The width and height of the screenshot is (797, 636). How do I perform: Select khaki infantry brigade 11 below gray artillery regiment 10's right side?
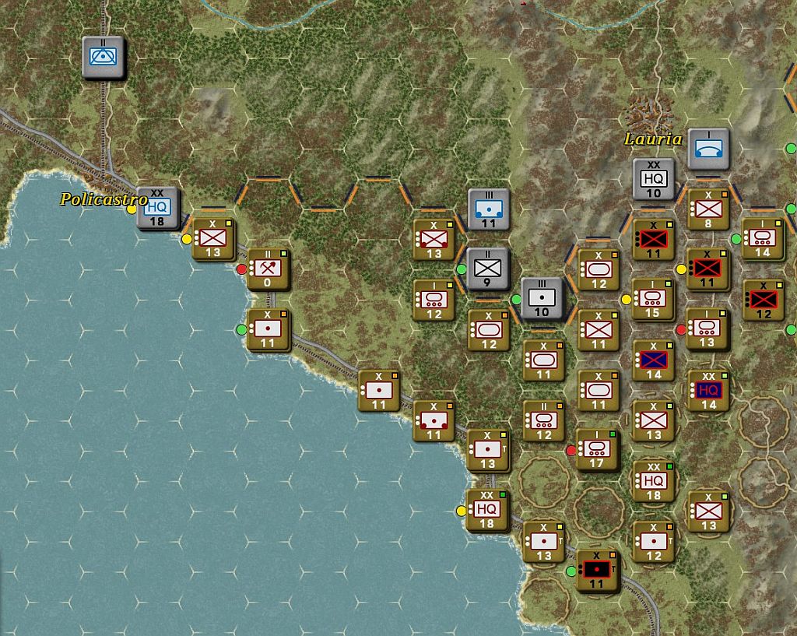599,331
